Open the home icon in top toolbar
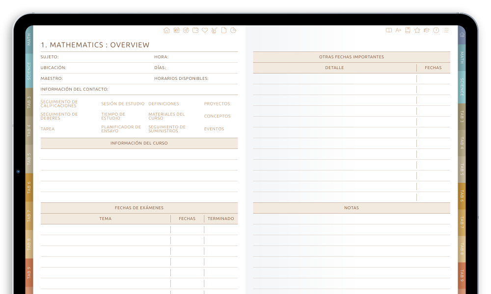This screenshot has height=294, width=491. point(166,30)
